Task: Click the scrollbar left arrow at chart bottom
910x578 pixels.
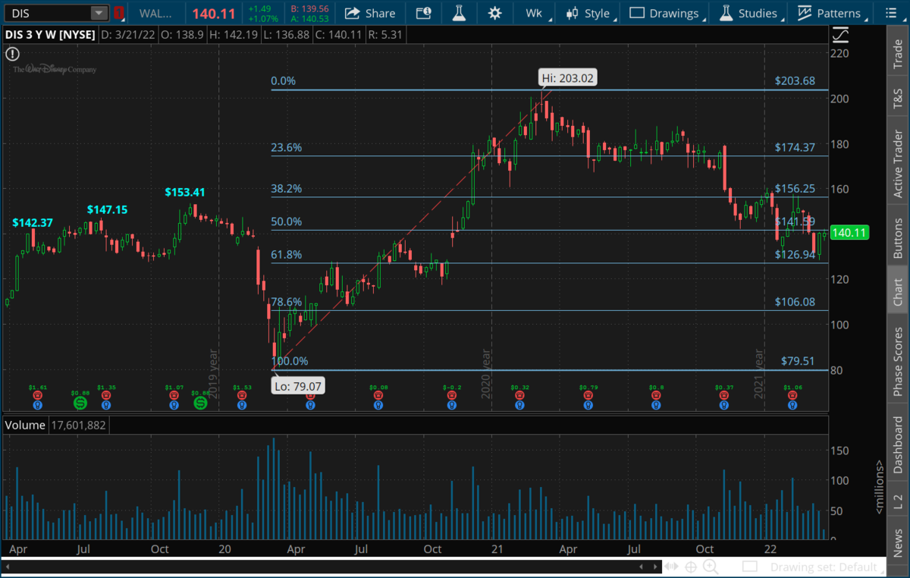Action: pyautogui.click(x=8, y=567)
